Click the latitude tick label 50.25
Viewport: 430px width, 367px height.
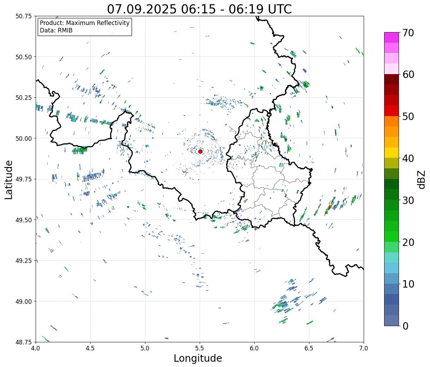click(x=24, y=98)
